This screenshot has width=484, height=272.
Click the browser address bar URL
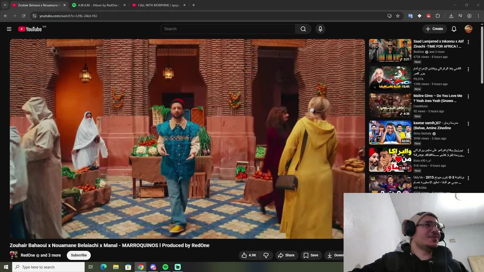tap(68, 16)
